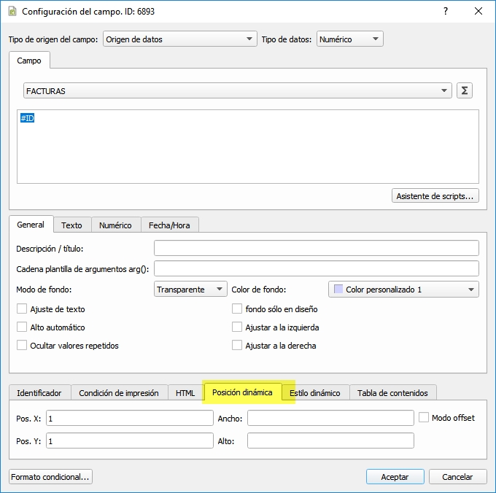Screen dimensions: 496x493
Task: Click the Asistente de scripts button
Action: coord(435,195)
